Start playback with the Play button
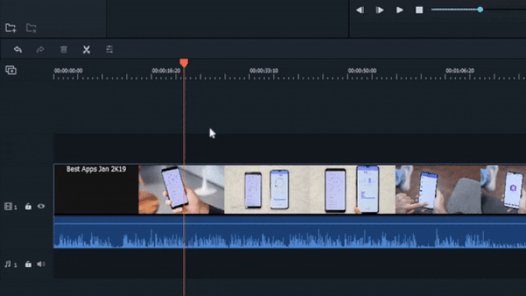The image size is (526, 296). click(x=400, y=10)
